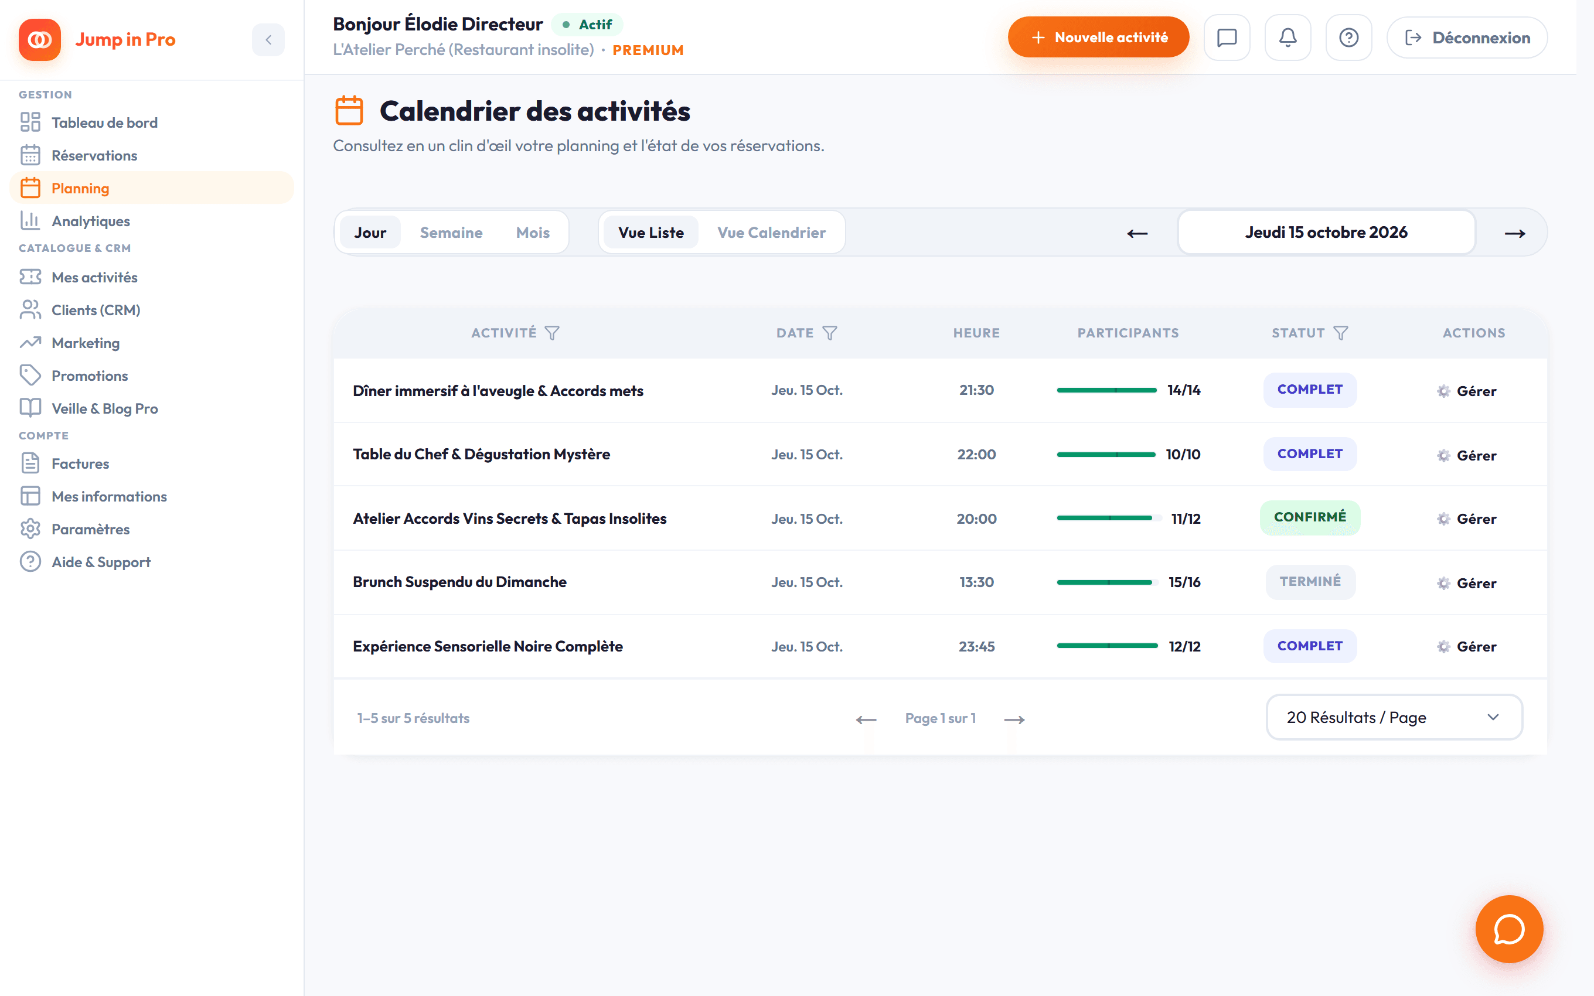Viewport: 1594px width, 996px height.
Task: Go to previous day with left arrow
Action: (x=1137, y=233)
